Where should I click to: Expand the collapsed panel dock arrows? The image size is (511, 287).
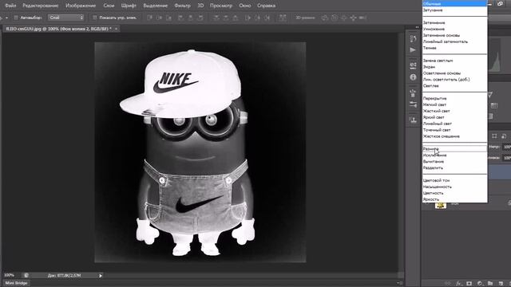(x=417, y=27)
